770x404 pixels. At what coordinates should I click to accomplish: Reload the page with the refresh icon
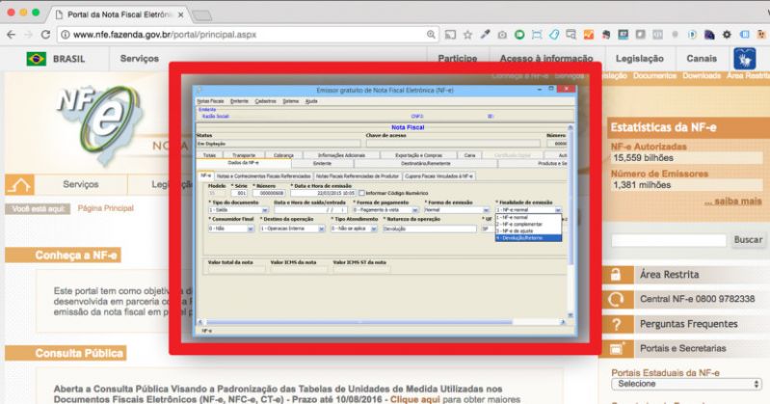pyautogui.click(x=45, y=35)
